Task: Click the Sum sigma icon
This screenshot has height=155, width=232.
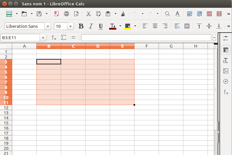Action: [x=64, y=38]
